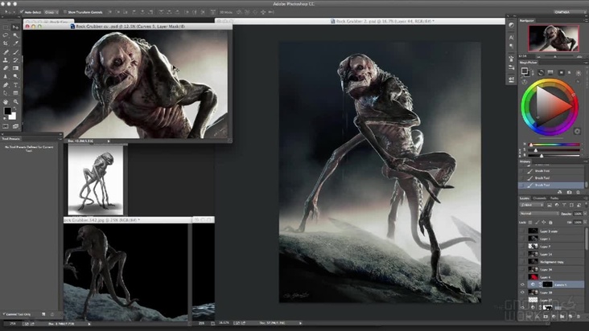
Task: Toggle visibility of Layer 4
Action: (x=522, y=277)
